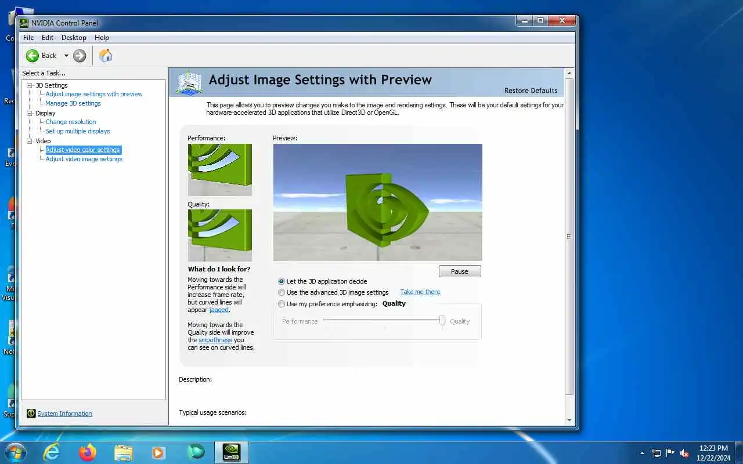743x464 pixels.
Task: Click Restore Defaults
Action: click(531, 90)
